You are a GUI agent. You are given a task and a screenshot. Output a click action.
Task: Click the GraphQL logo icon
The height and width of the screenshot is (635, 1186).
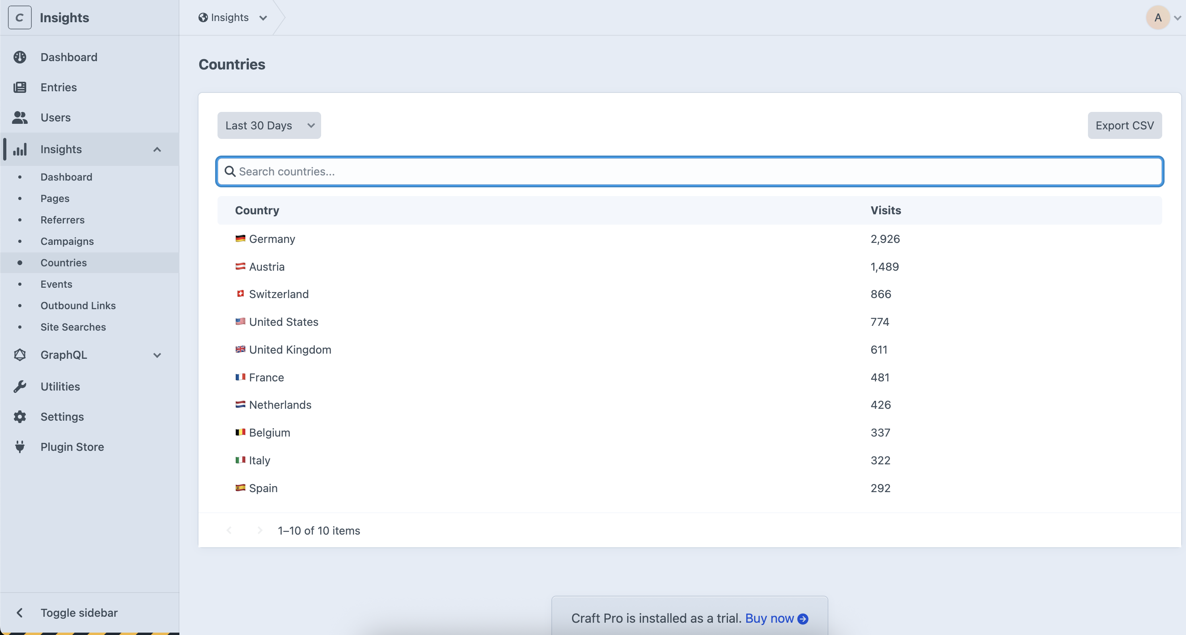[x=20, y=354]
